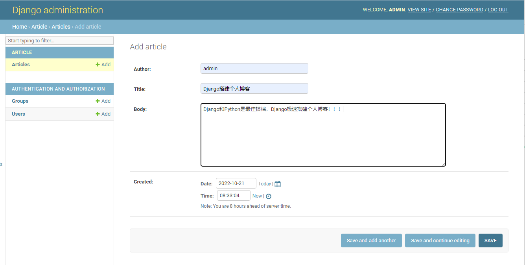Open the Articles breadcrumb link
The image size is (525, 265).
pyautogui.click(x=61, y=26)
